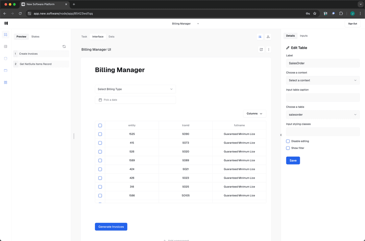Bookmark this page with the star icon

tap(315, 13)
